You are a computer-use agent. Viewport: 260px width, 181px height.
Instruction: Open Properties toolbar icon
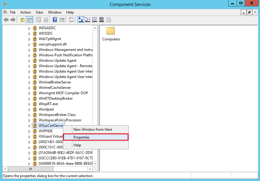pyautogui.click(x=38, y=20)
